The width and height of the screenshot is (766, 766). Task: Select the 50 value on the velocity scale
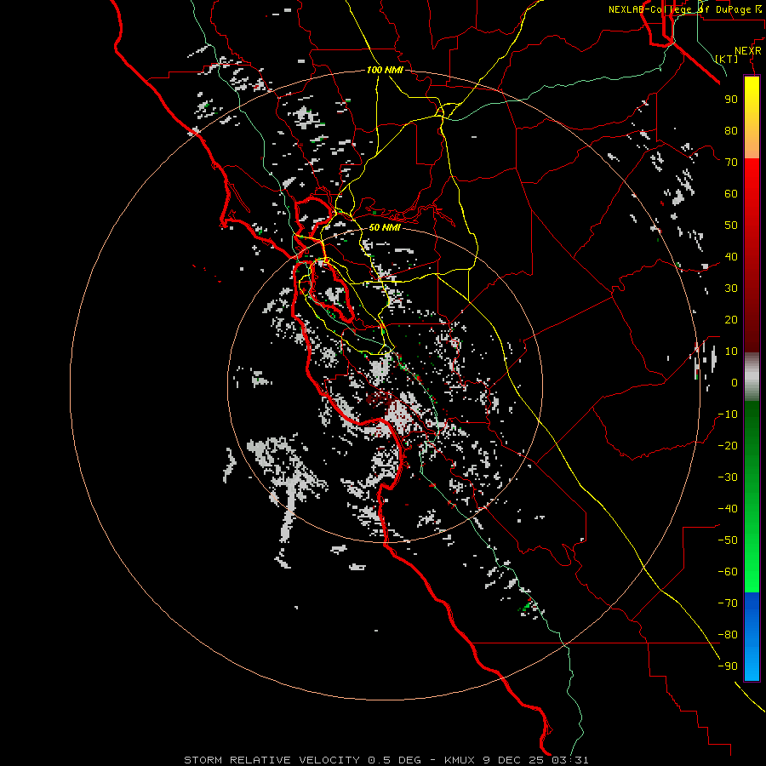tap(731, 226)
